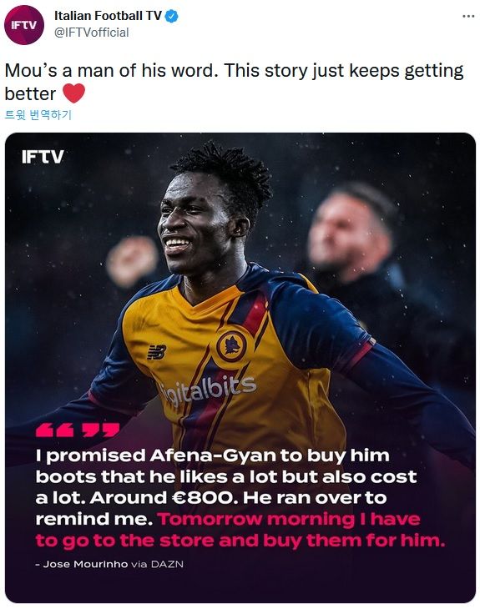Viewport: 480px width, 609px height.
Task: Click the AS Roma crest on jersey
Action: click(x=231, y=345)
